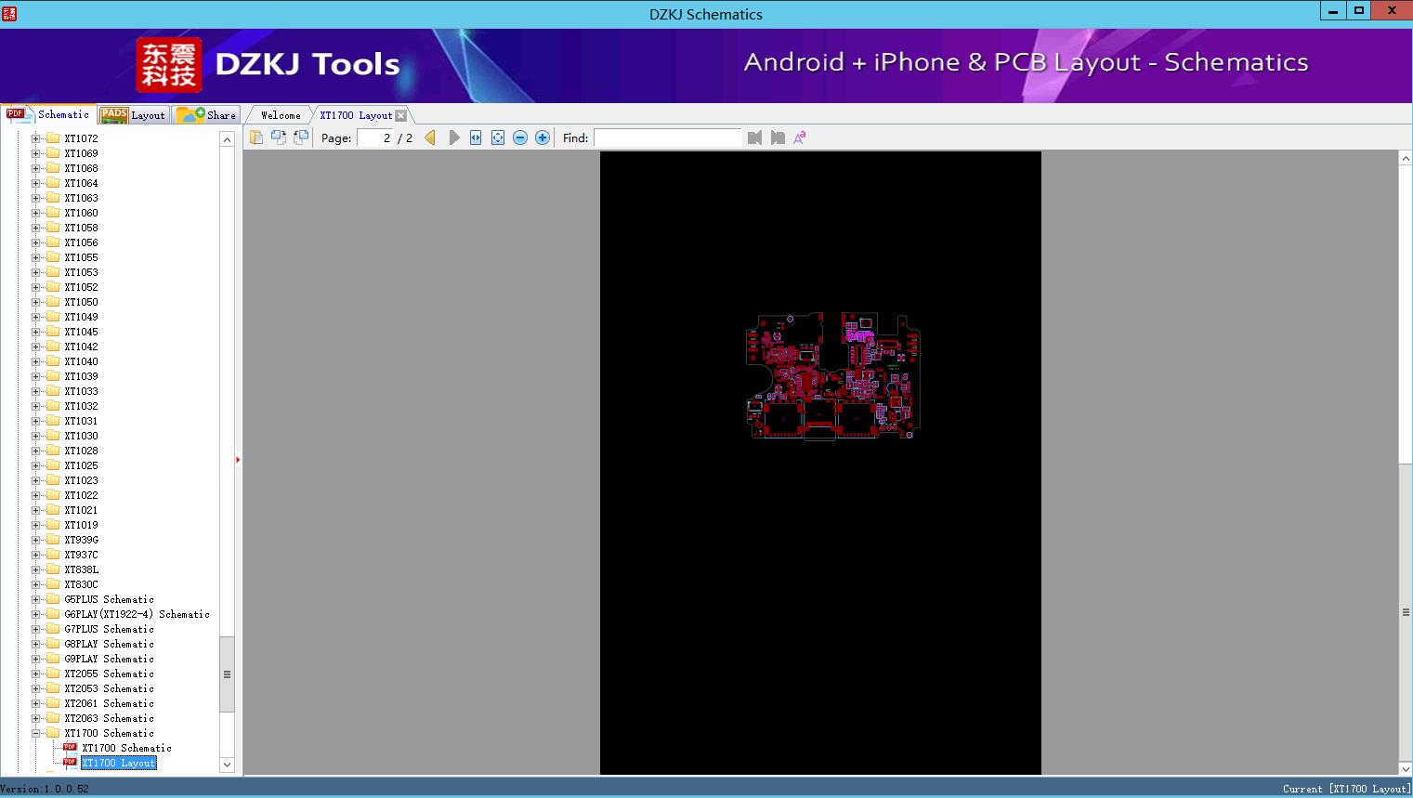
Task: Open the XT1700 Schematic PDF file
Action: tap(126, 748)
